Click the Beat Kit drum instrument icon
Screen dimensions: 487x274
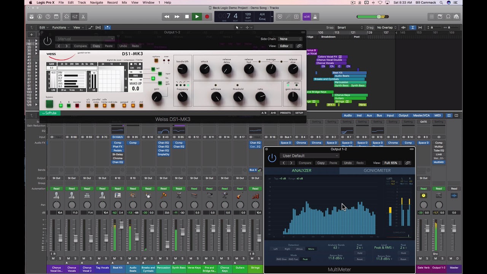[118, 196]
